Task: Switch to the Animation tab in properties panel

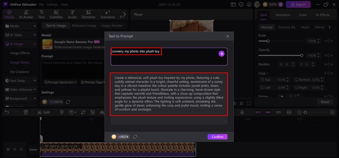Action: coord(283,15)
